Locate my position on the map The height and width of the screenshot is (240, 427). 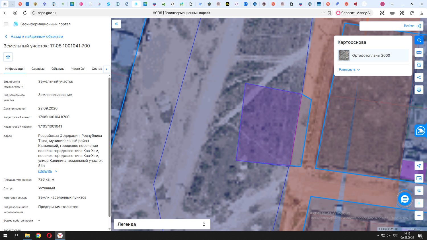(x=419, y=166)
